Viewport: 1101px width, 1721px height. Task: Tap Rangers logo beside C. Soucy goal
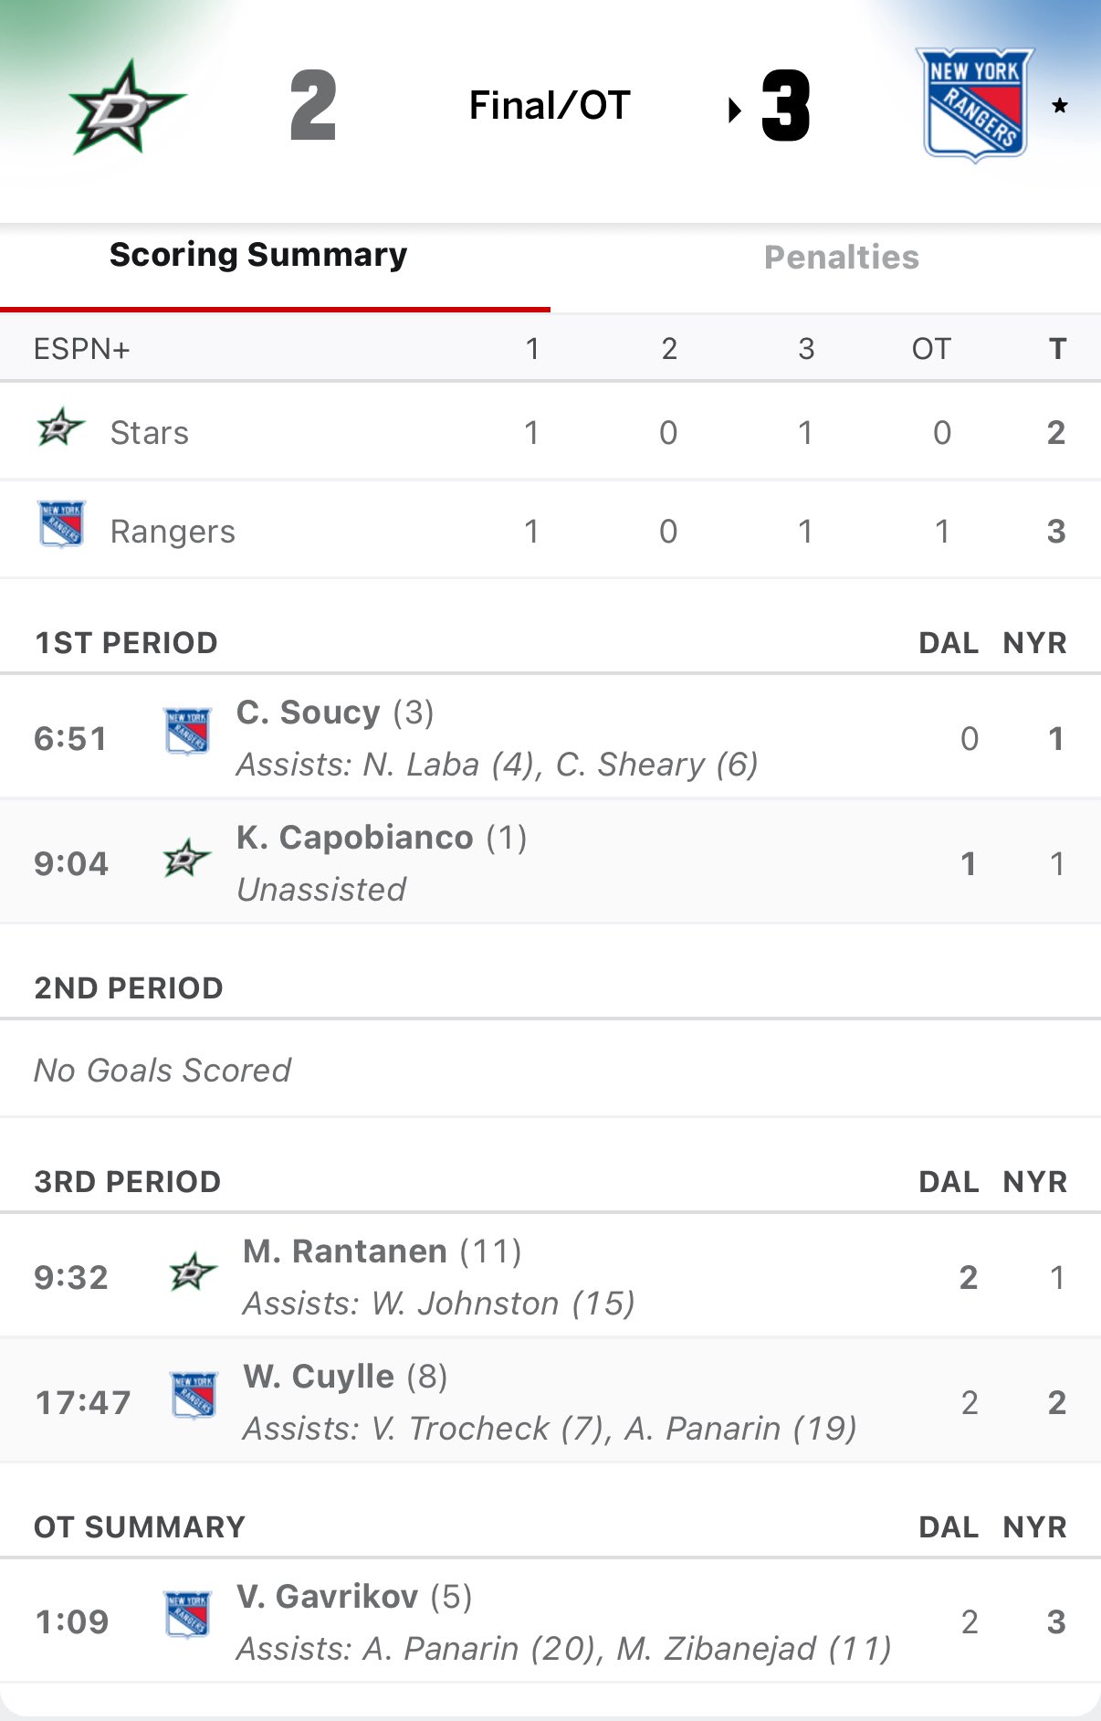coord(187,731)
